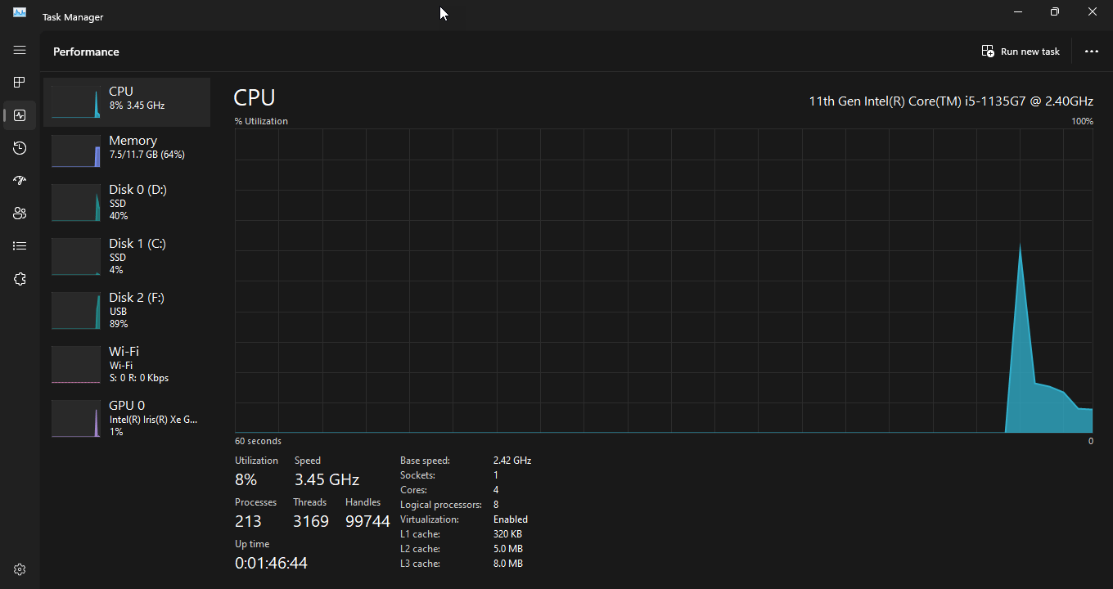The width and height of the screenshot is (1113, 589).
Task: Select Disk 2 (F:) USB entry
Action: (127, 310)
